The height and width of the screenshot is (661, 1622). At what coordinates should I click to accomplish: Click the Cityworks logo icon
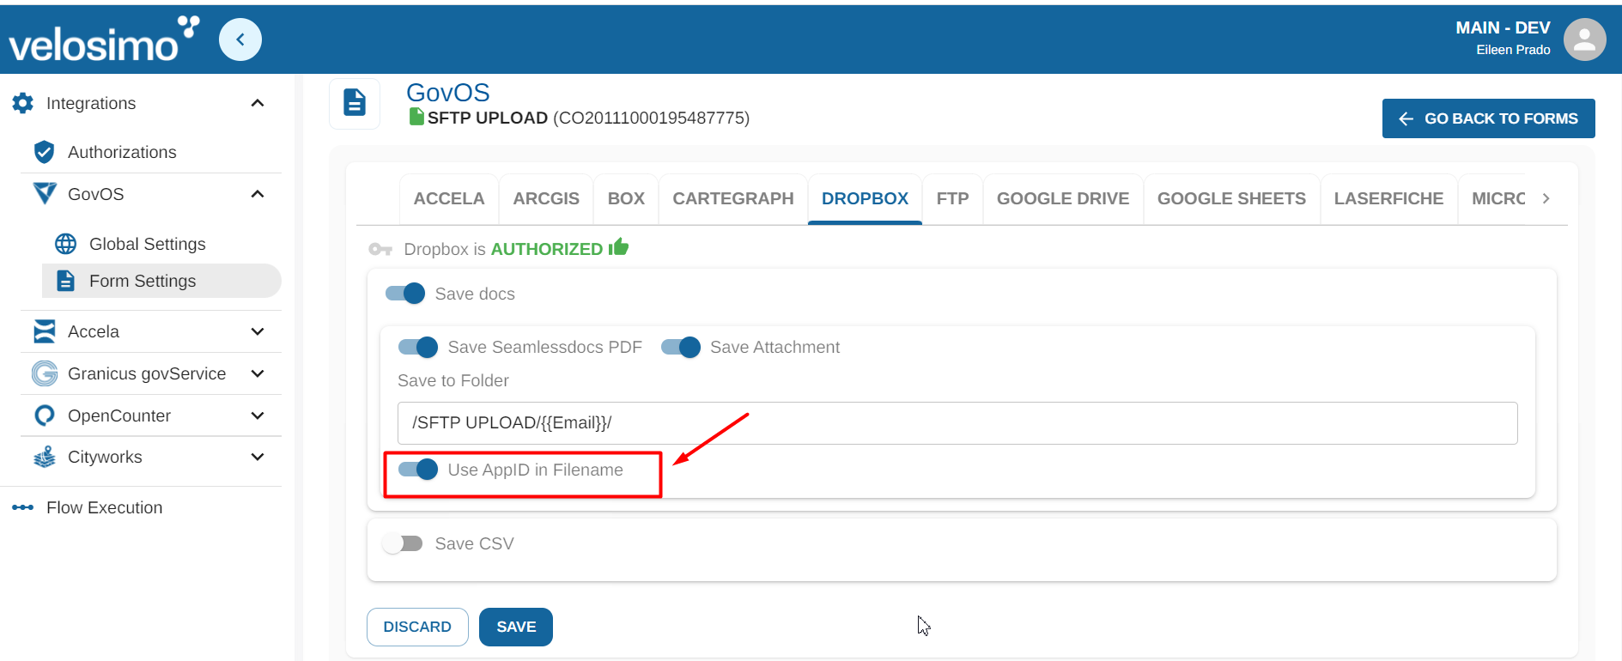coord(45,457)
